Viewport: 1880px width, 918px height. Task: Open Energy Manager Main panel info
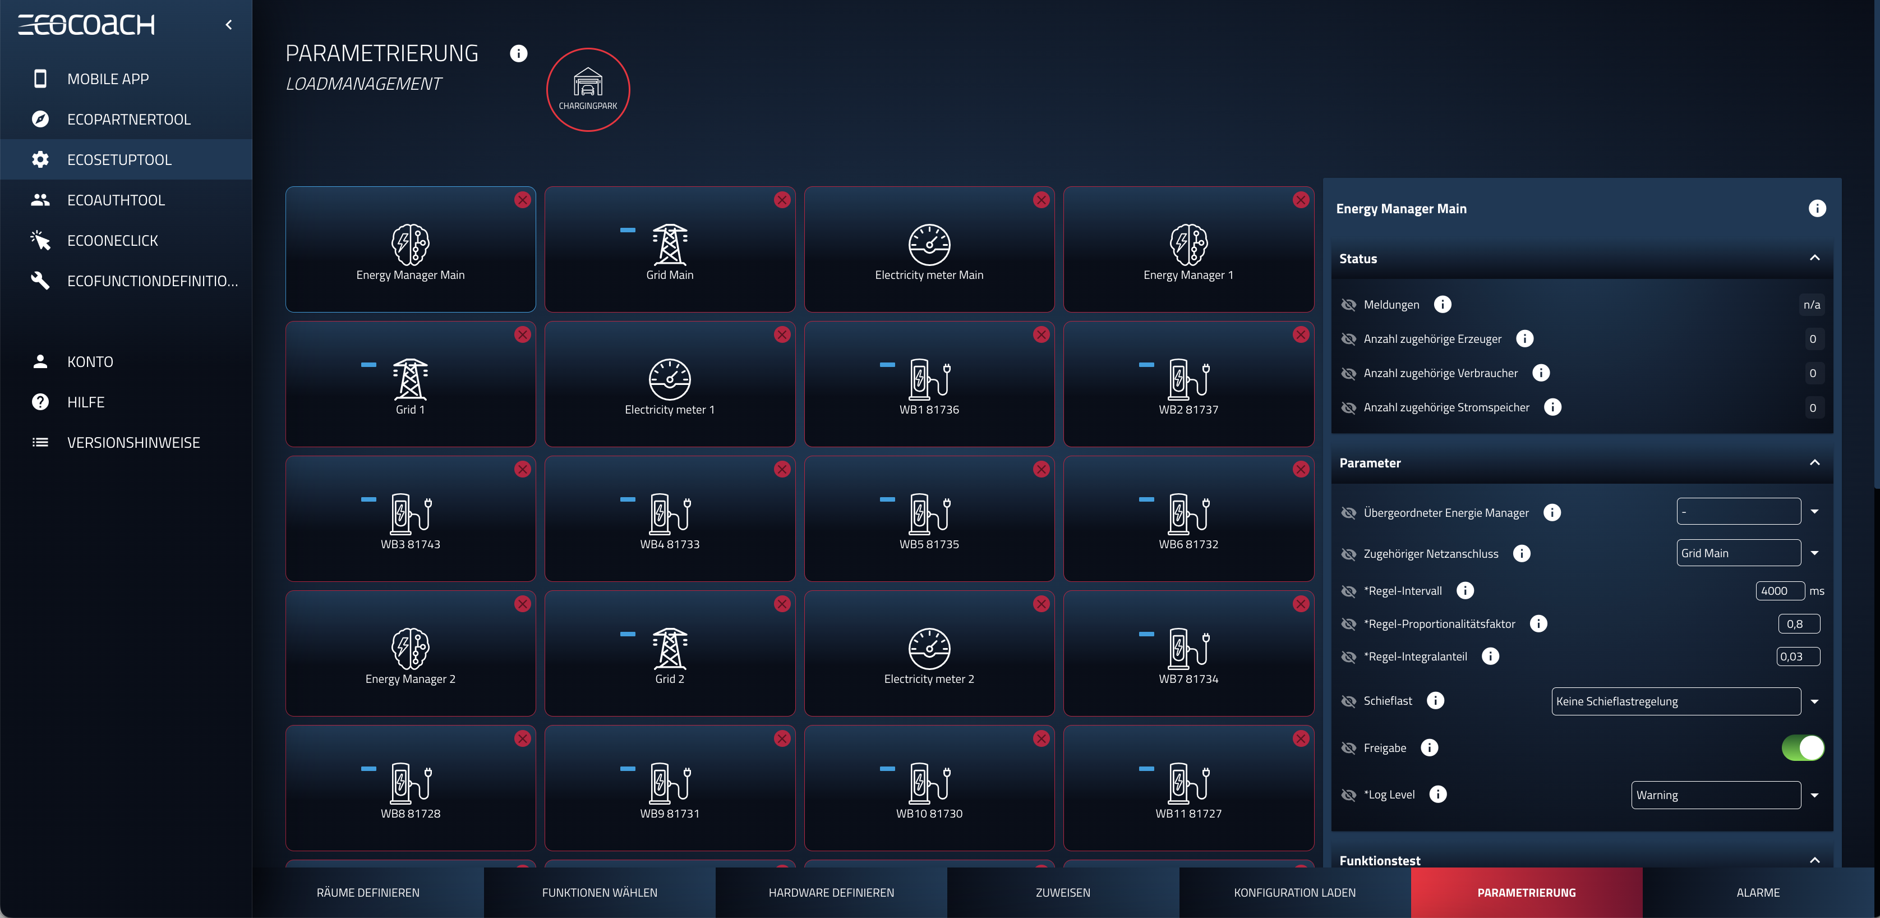pos(1817,209)
